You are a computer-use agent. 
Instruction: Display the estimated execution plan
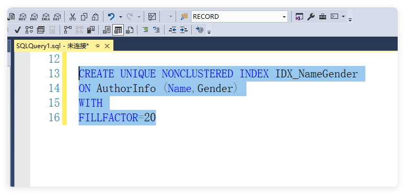[x=29, y=30]
